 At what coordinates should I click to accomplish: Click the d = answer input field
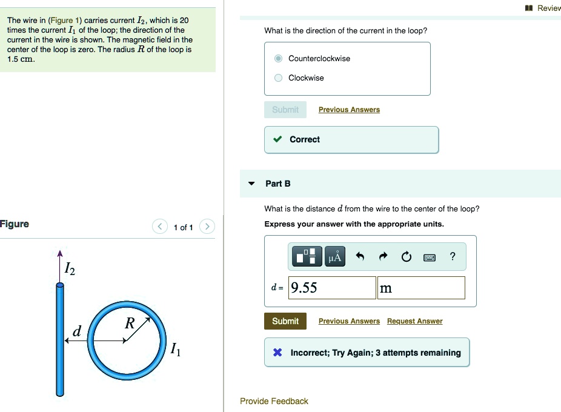pyautogui.click(x=332, y=287)
